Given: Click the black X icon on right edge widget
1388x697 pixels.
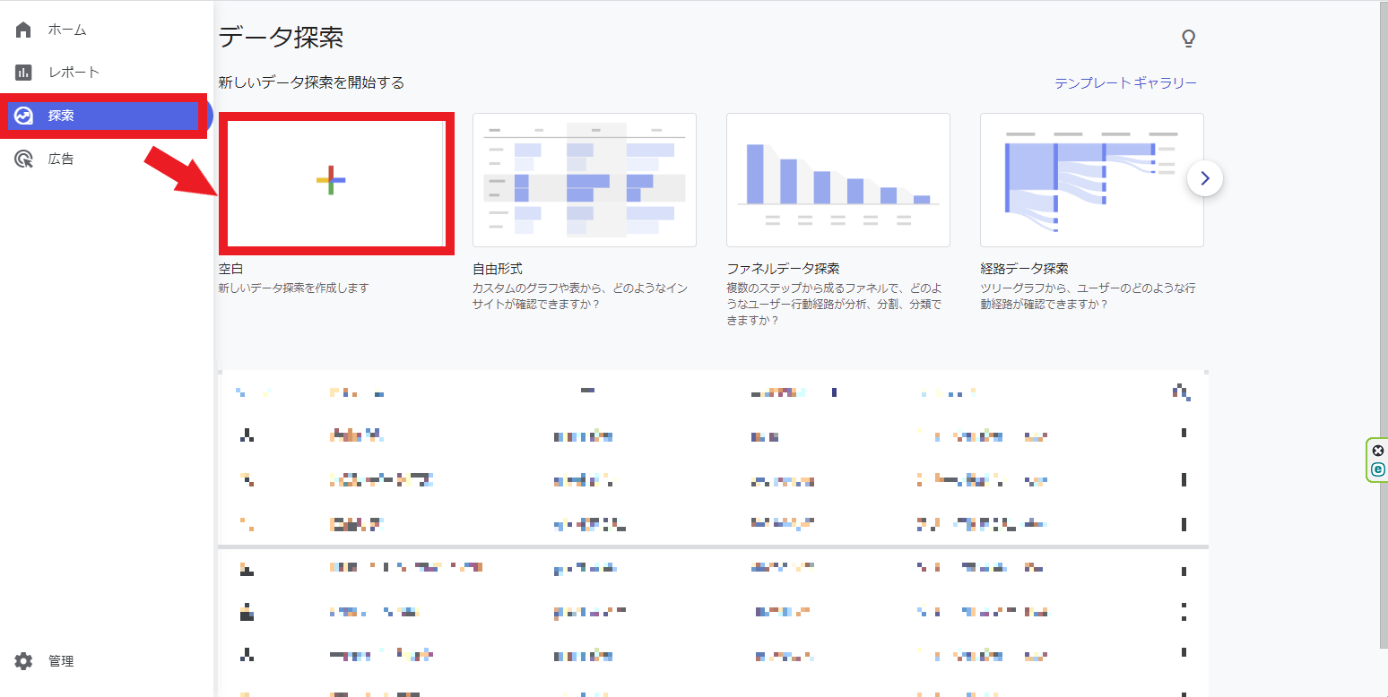Looking at the screenshot, I should coord(1378,451).
